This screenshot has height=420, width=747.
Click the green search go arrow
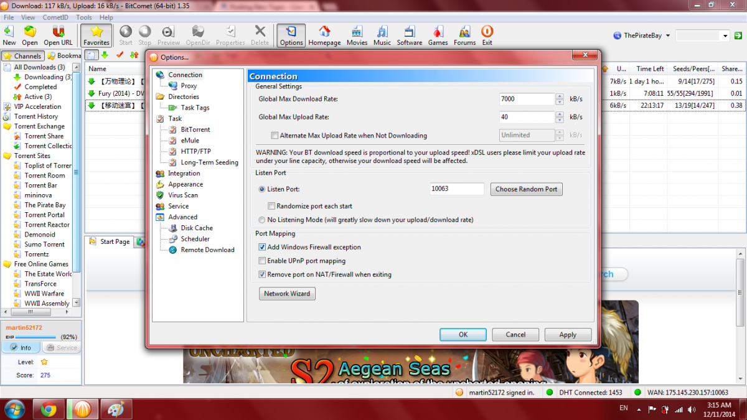coord(739,36)
